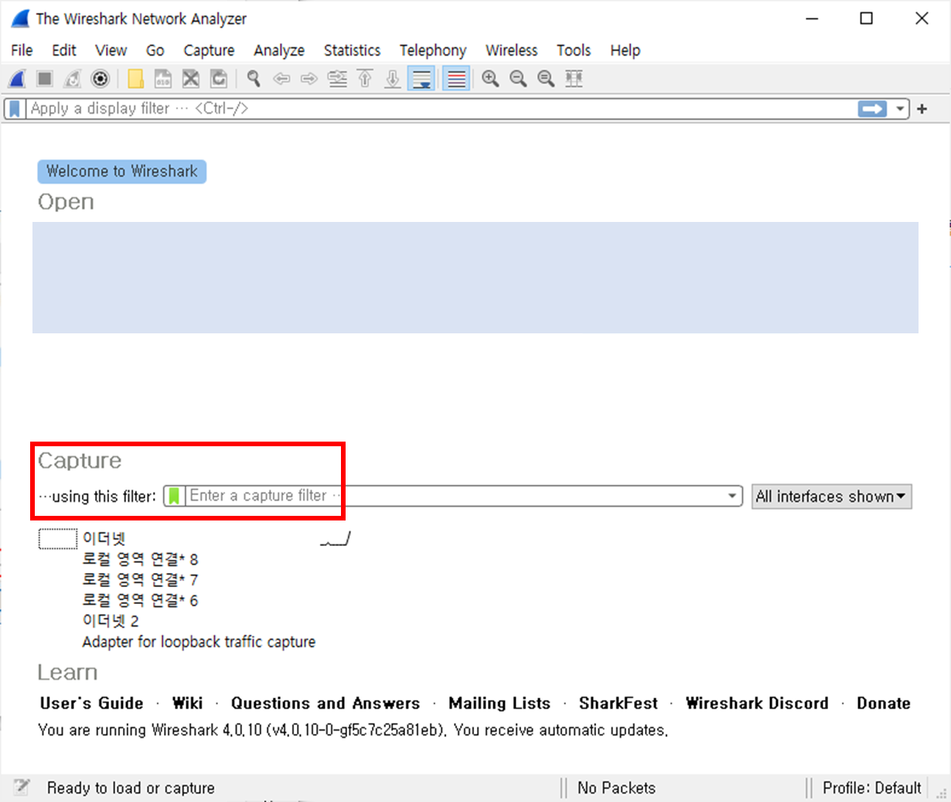Select the 이더넷 interface
Image resolution: width=951 pixels, height=802 pixels.
(104, 538)
